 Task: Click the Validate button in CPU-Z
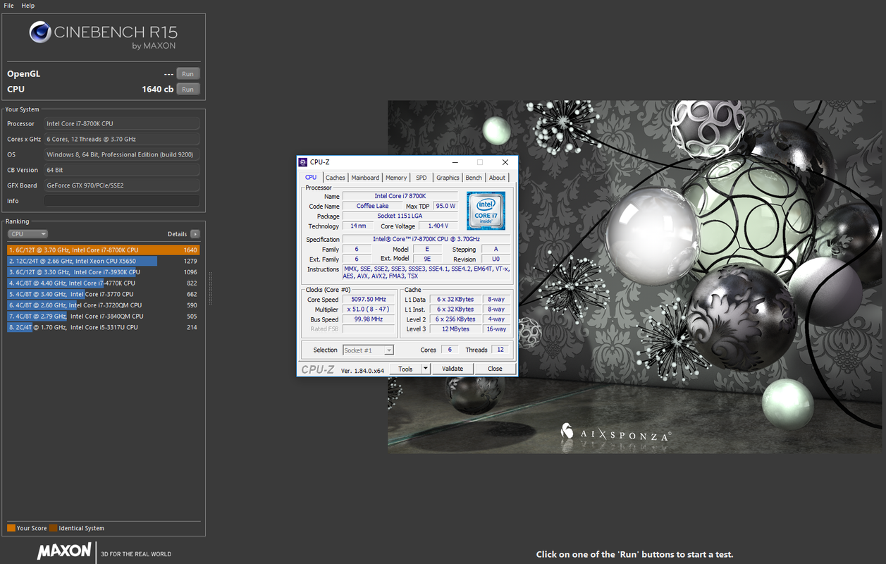click(x=453, y=369)
